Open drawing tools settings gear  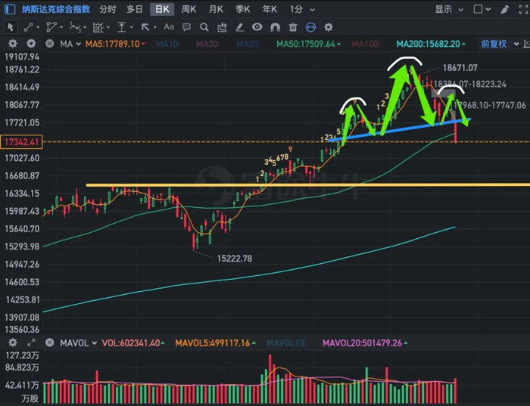click(328, 27)
